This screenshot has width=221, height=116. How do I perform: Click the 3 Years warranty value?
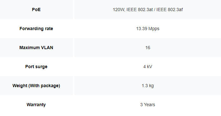pos(148,105)
